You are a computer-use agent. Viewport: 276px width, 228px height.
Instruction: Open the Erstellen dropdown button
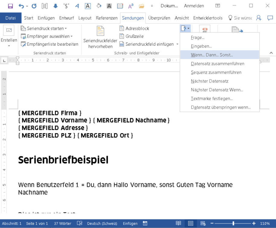[x=9, y=36]
